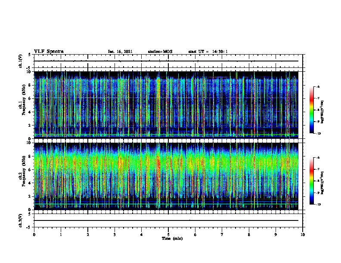Click the '8' kHz tick on ch.1 frequency axis

pyautogui.click(x=30, y=85)
